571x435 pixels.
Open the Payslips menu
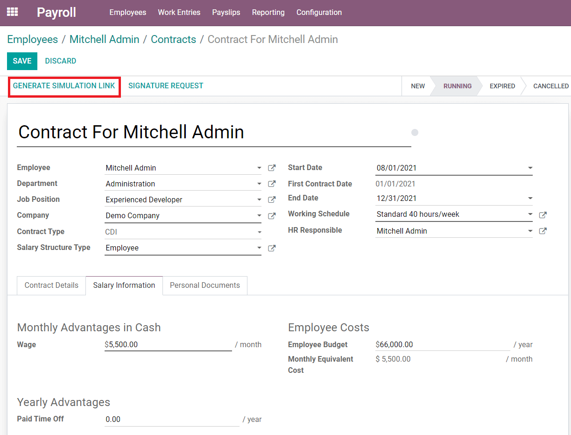(x=226, y=13)
